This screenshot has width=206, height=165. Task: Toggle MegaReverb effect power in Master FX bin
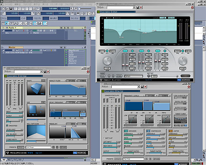tap(66, 50)
